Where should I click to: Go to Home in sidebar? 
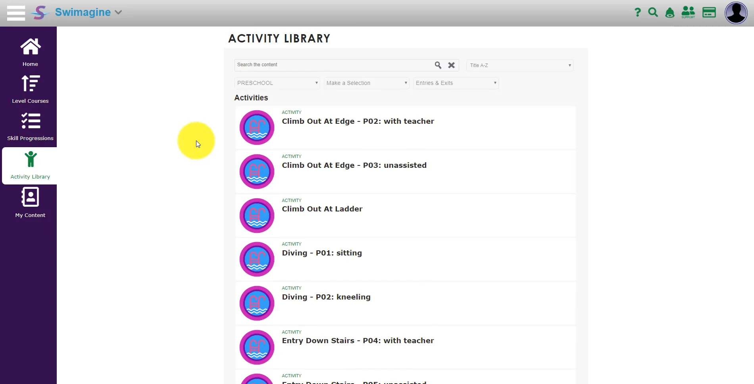pyautogui.click(x=30, y=52)
